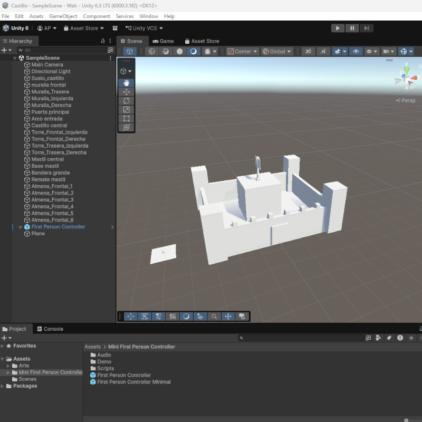Open the Asset Store toolbar dropdown
Screen dimensions: 422x422
(84, 28)
